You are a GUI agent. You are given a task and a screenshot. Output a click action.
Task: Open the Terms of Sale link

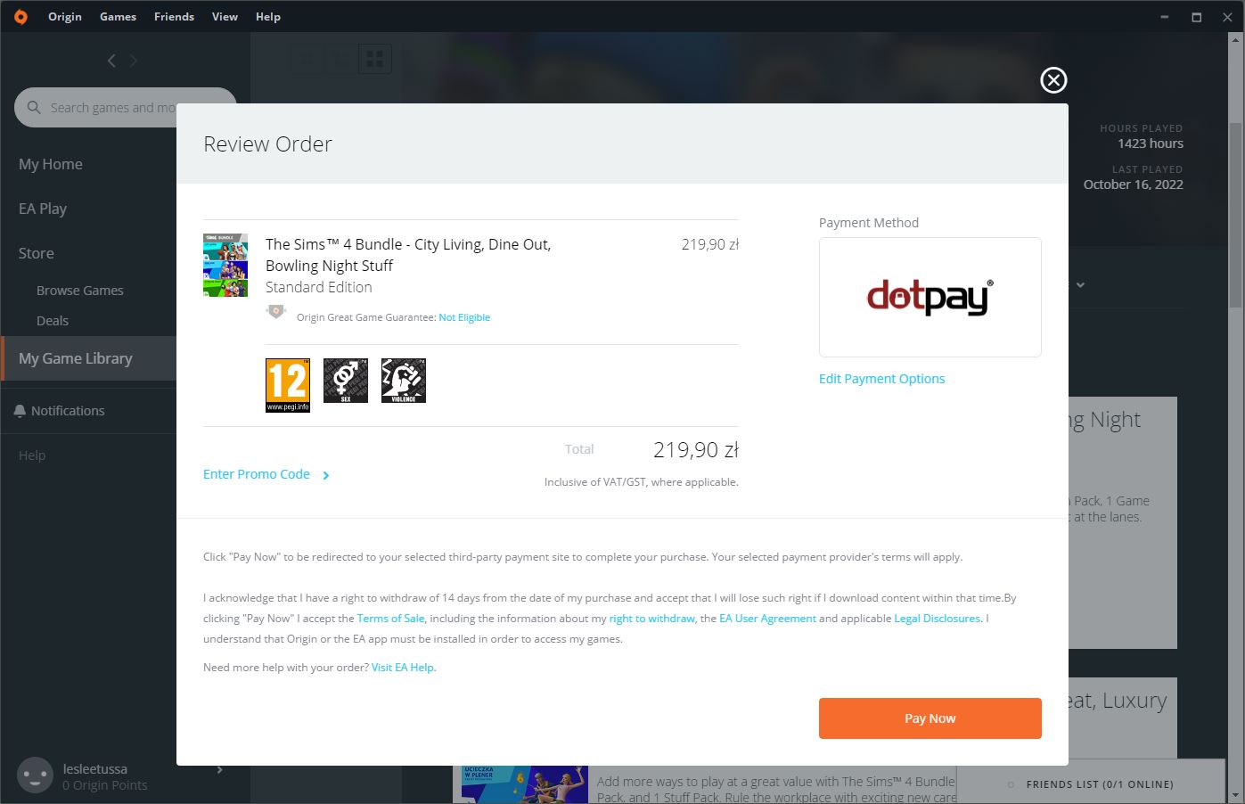tap(391, 619)
